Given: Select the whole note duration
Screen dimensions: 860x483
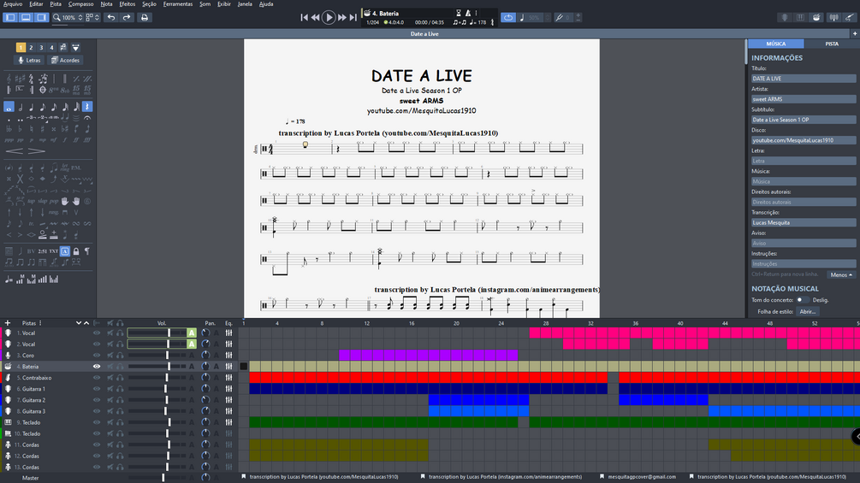Looking at the screenshot, I should pyautogui.click(x=9, y=107).
